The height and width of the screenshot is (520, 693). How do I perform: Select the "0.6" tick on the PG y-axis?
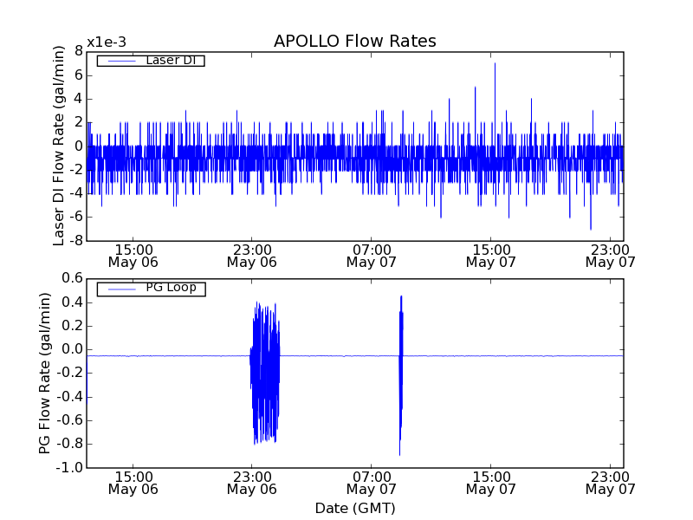(x=71, y=278)
